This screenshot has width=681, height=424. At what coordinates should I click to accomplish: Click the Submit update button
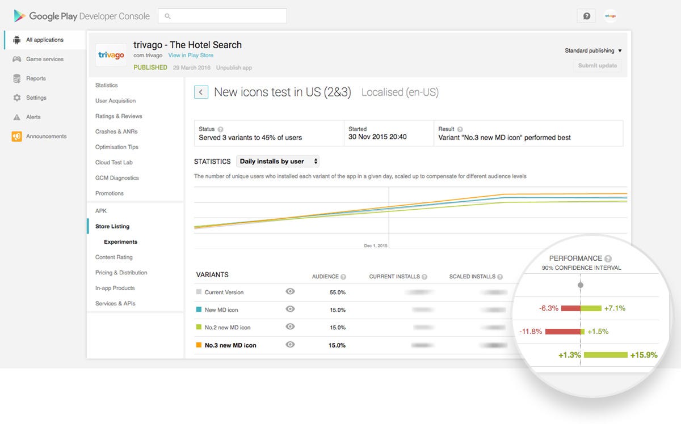coord(598,66)
